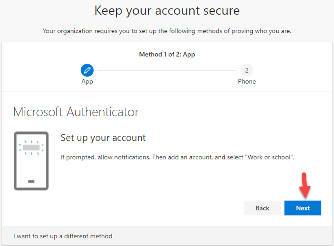Click the line connecting steps App and Phone
Viewport: 334px width, 246px height.
pyautogui.click(x=167, y=70)
